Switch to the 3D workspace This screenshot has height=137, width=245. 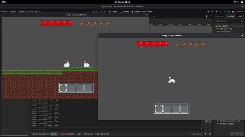pos(104,12)
